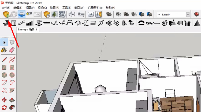Open the 编辑(E) menu

18,8
